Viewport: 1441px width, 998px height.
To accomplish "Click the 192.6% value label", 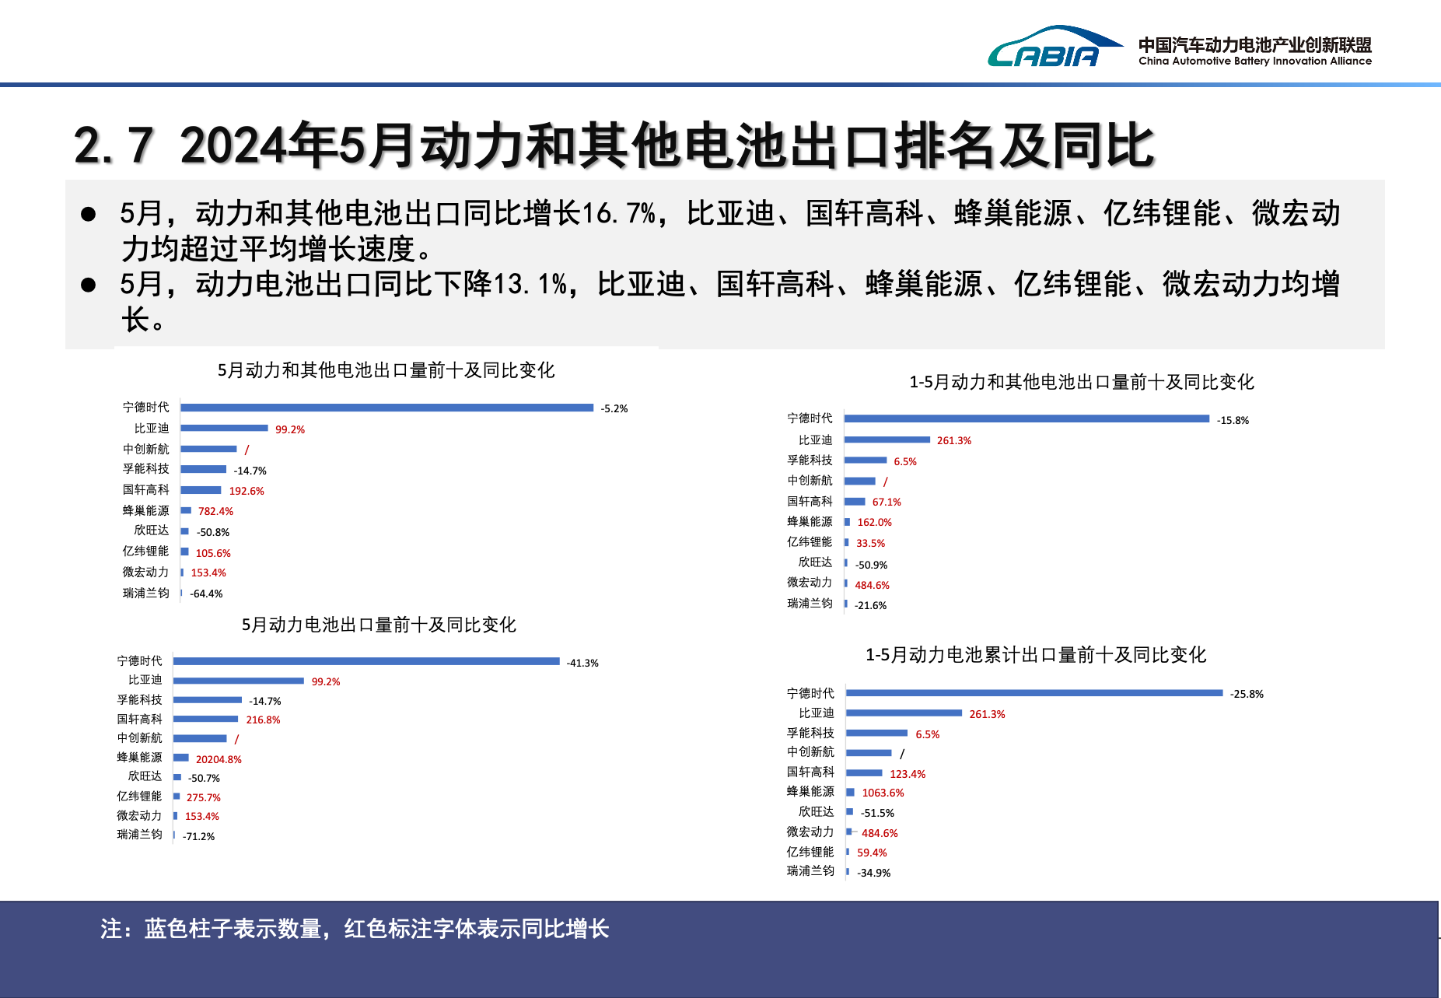I will [247, 491].
